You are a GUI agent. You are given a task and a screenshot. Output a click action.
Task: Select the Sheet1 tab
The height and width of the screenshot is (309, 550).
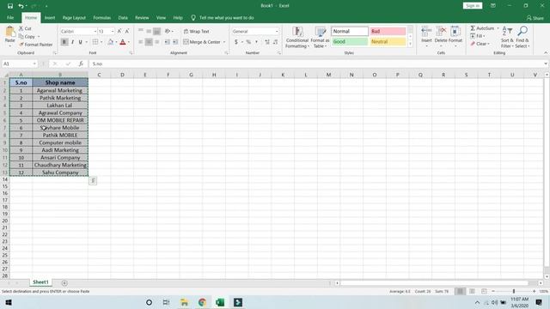40,282
